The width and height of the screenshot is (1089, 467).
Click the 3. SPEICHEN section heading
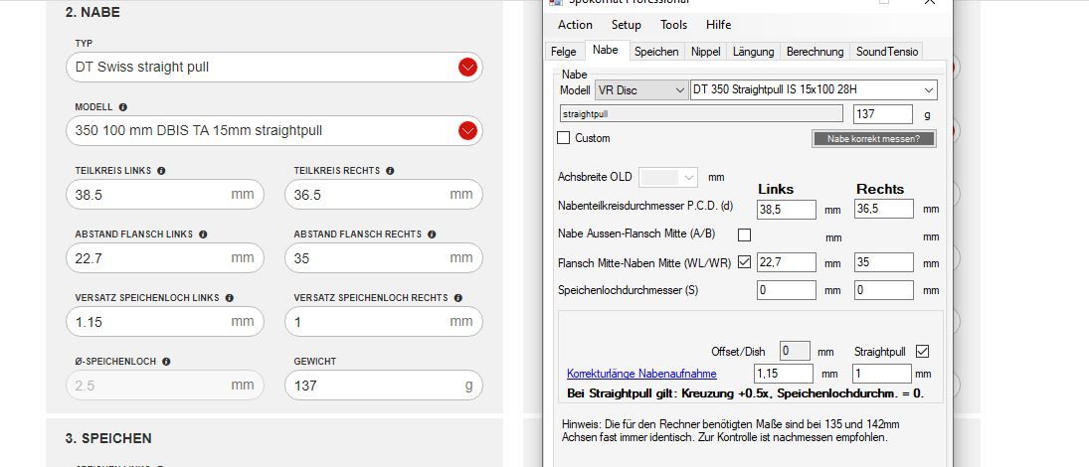pos(108,438)
